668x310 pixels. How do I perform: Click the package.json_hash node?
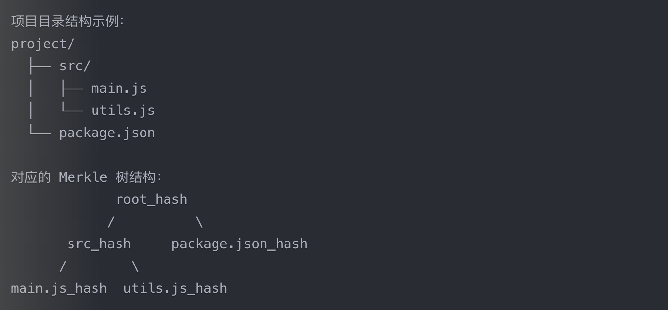coord(239,244)
